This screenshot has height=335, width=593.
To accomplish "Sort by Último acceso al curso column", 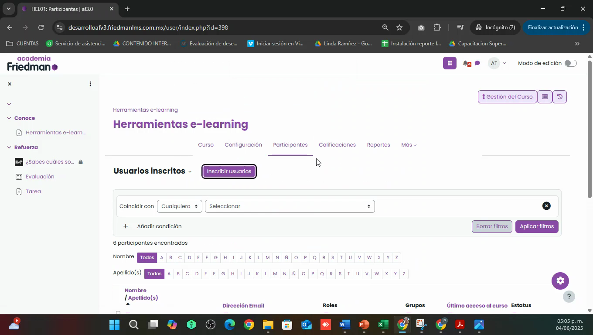I will [x=477, y=306].
